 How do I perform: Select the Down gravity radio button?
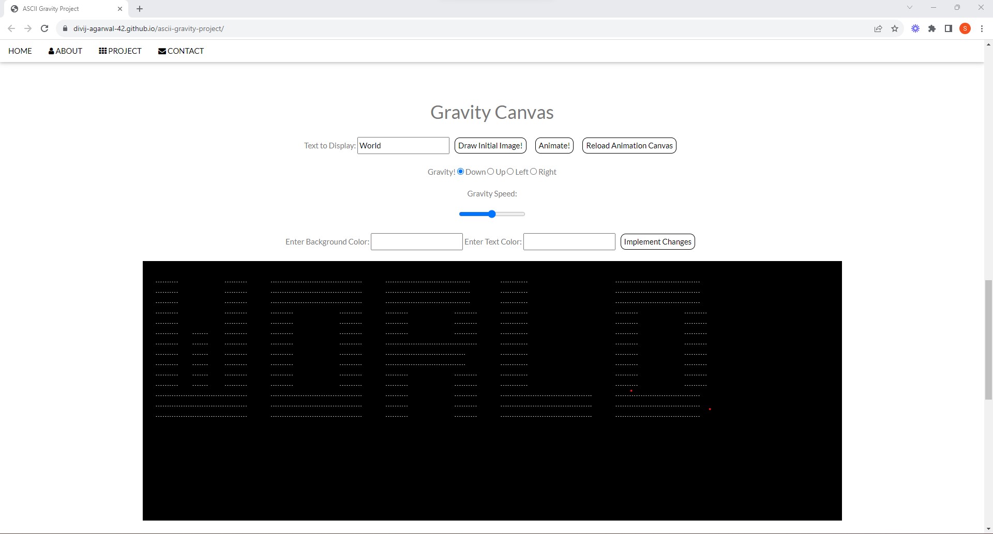(x=460, y=172)
